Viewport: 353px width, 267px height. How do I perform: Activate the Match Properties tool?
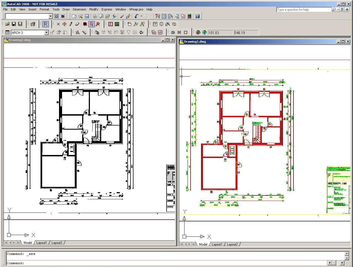point(122,16)
